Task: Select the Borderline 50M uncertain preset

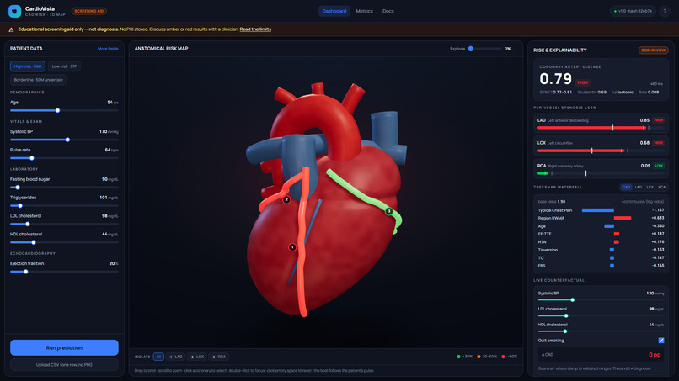Action: [38, 80]
